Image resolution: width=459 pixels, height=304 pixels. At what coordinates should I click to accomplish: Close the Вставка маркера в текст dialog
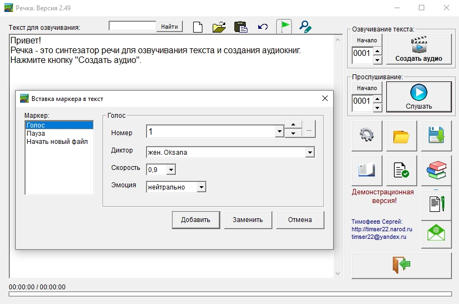325,98
